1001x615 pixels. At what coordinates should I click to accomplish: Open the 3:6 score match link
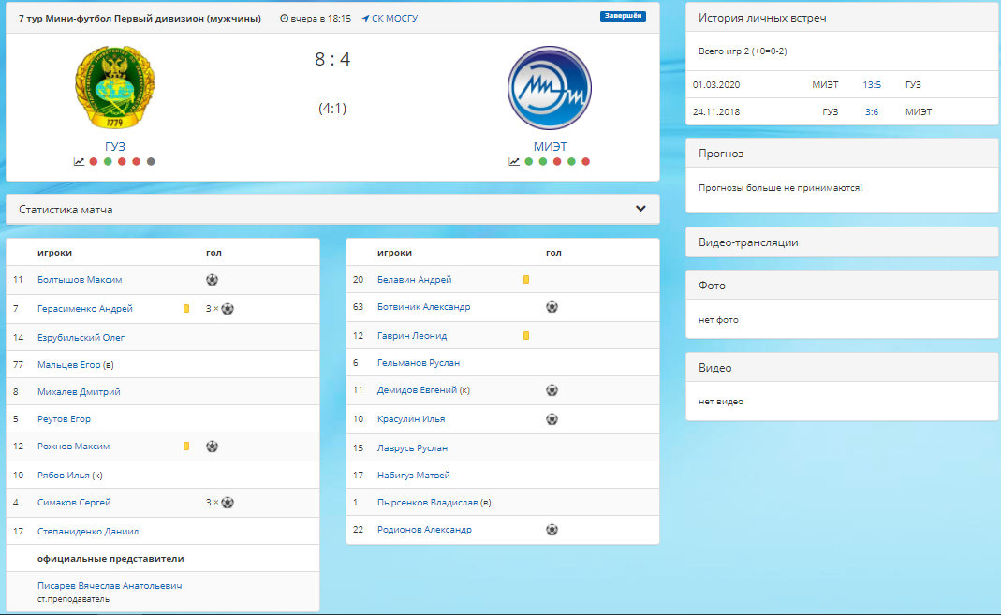coord(872,111)
